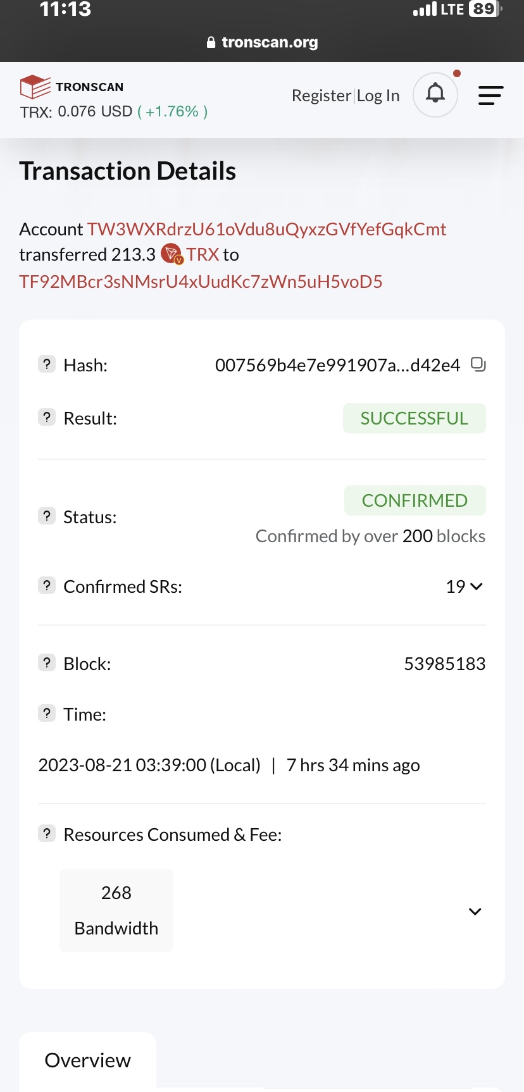Click the TRX token icon

pos(172,254)
